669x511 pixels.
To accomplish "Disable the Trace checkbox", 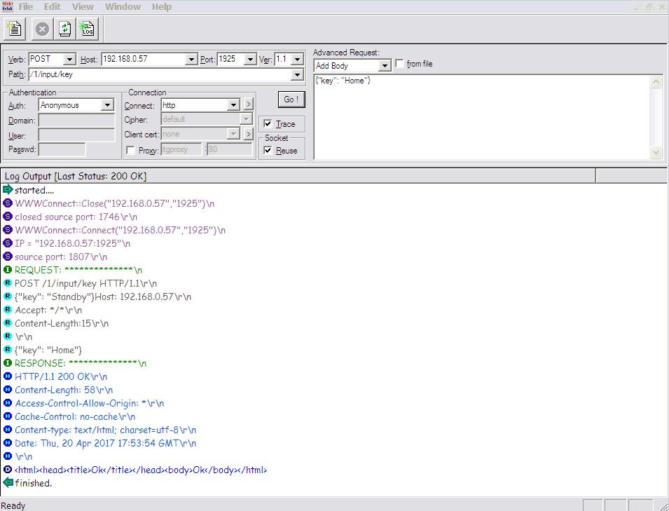I will 268,124.
